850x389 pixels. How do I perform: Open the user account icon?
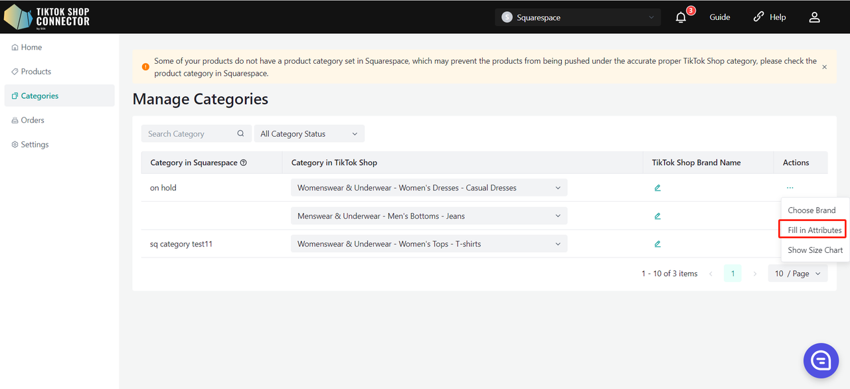pos(814,17)
